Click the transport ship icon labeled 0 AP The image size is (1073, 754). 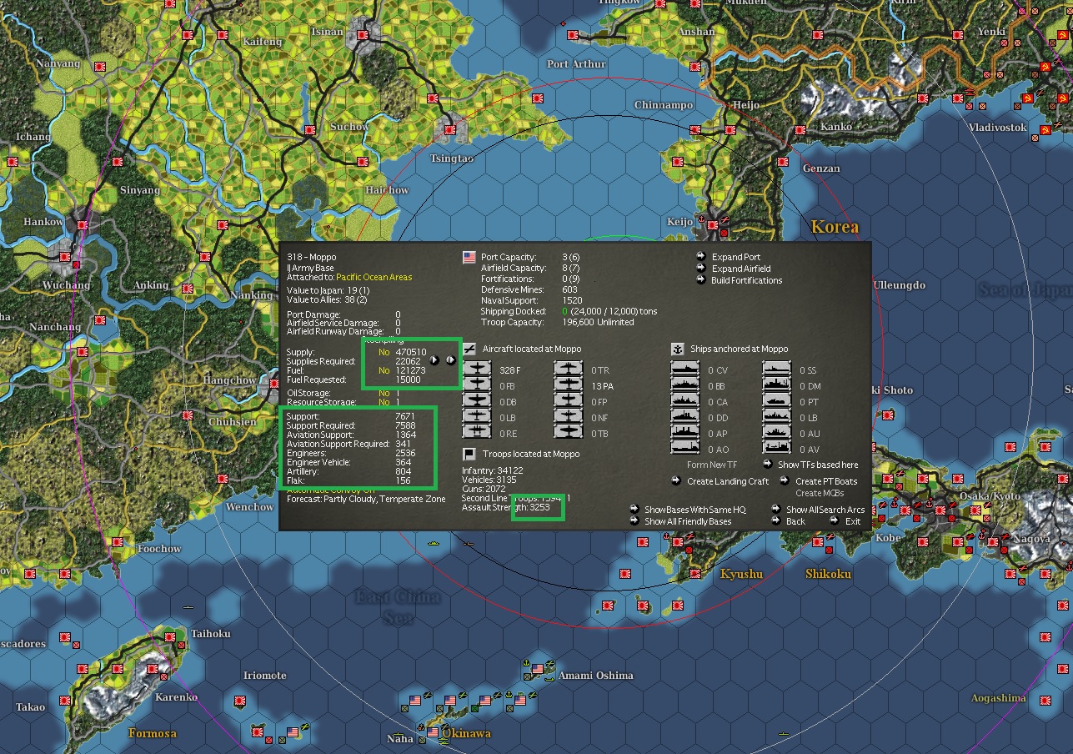pyautogui.click(x=685, y=433)
